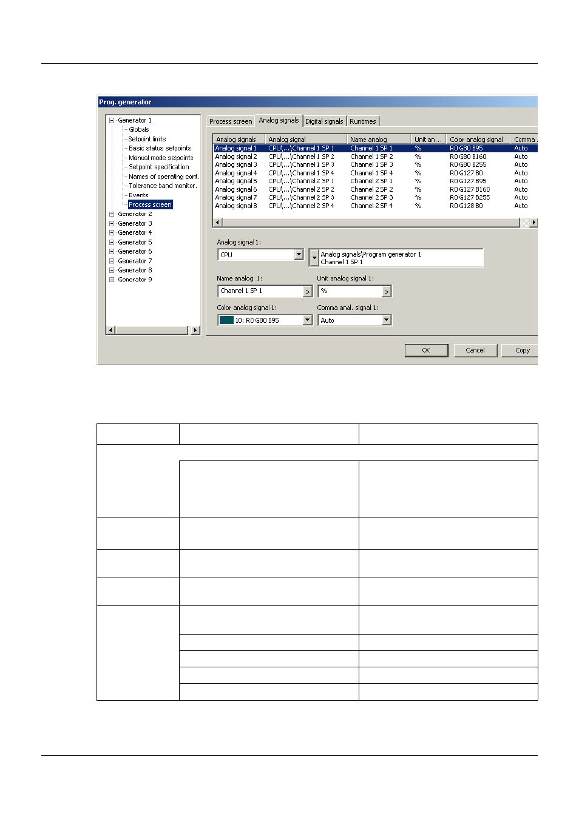
Task: Click the Name analog column header
Action: [379, 140]
